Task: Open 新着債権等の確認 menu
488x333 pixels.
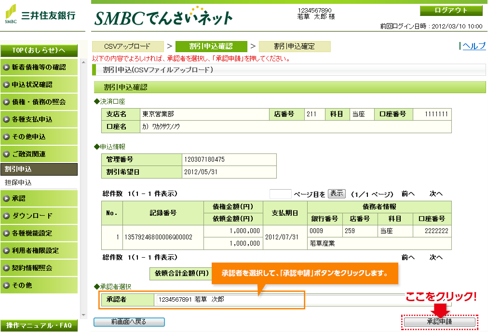Action: point(39,67)
